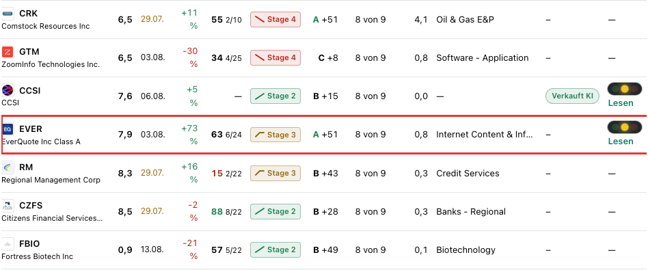Click the Stage 4 badge for CRK
This screenshot has height=270, width=648.
(275, 19)
